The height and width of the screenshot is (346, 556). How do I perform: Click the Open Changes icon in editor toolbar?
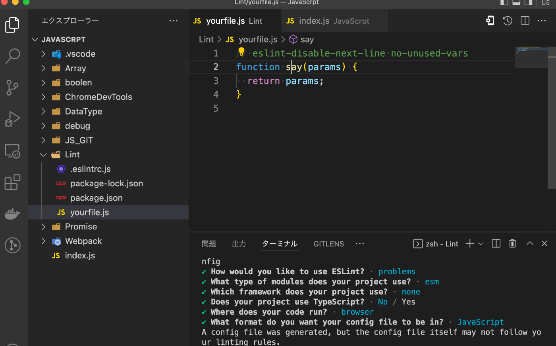tap(490, 21)
